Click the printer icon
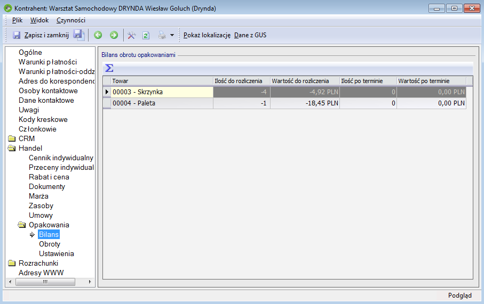This screenshot has width=484, height=304. point(162,36)
